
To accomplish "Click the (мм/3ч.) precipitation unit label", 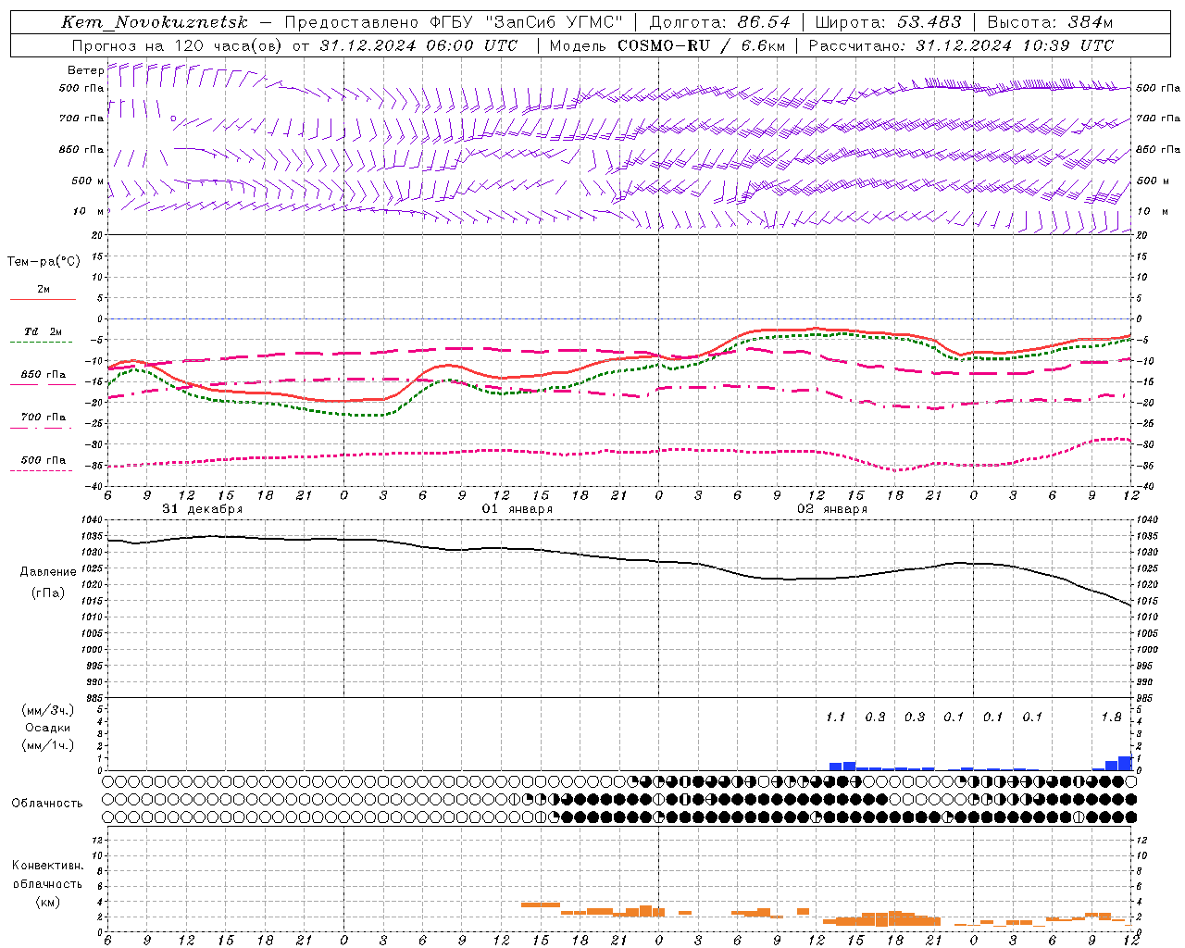I will [x=48, y=710].
